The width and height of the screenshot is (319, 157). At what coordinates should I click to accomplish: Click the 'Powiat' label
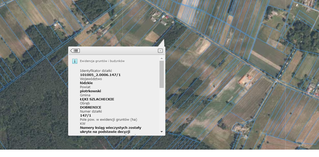click(85, 87)
